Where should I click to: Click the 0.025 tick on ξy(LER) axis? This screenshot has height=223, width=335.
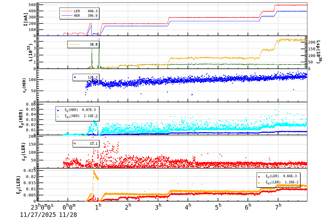(30, 170)
